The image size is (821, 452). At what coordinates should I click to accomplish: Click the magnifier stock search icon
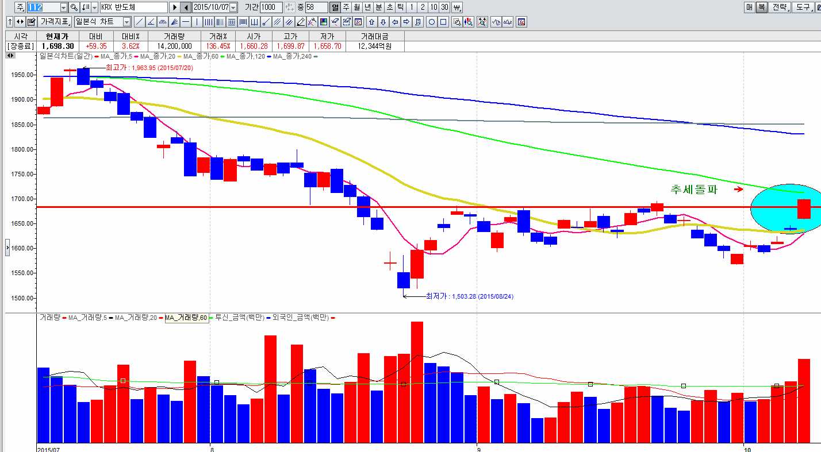[x=74, y=7]
